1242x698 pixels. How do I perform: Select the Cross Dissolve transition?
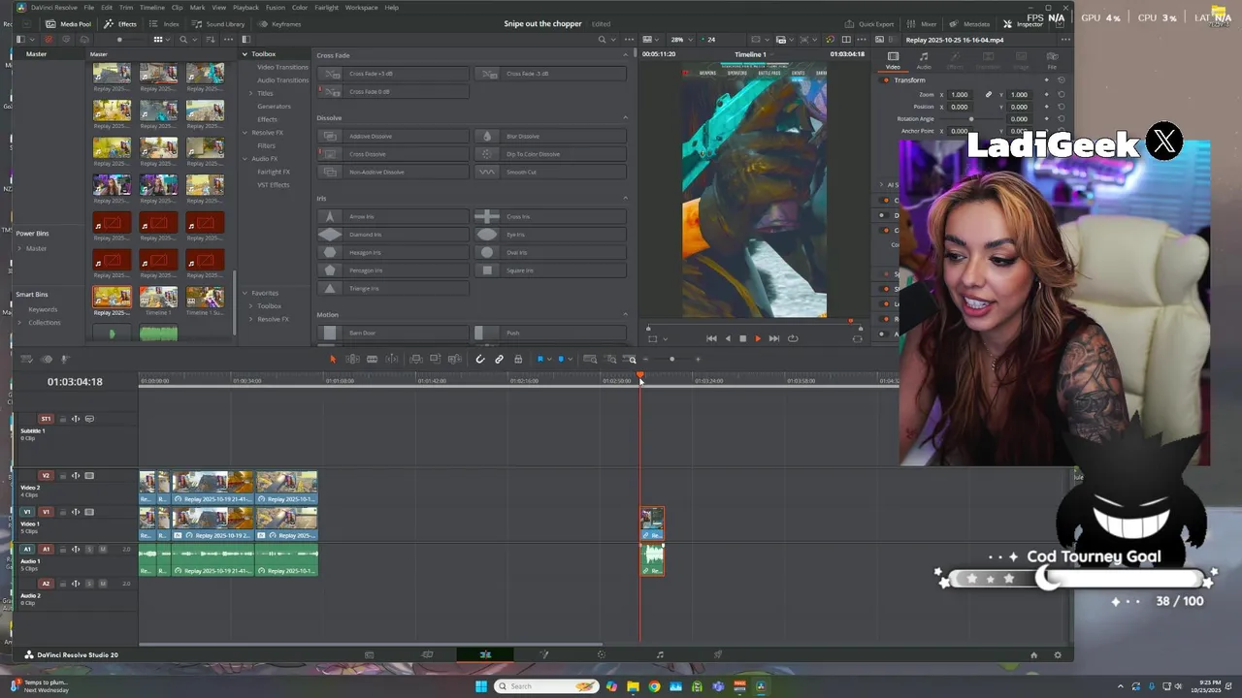(394, 154)
